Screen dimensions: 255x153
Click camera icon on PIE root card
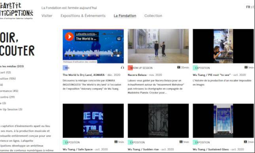(x=246, y=67)
